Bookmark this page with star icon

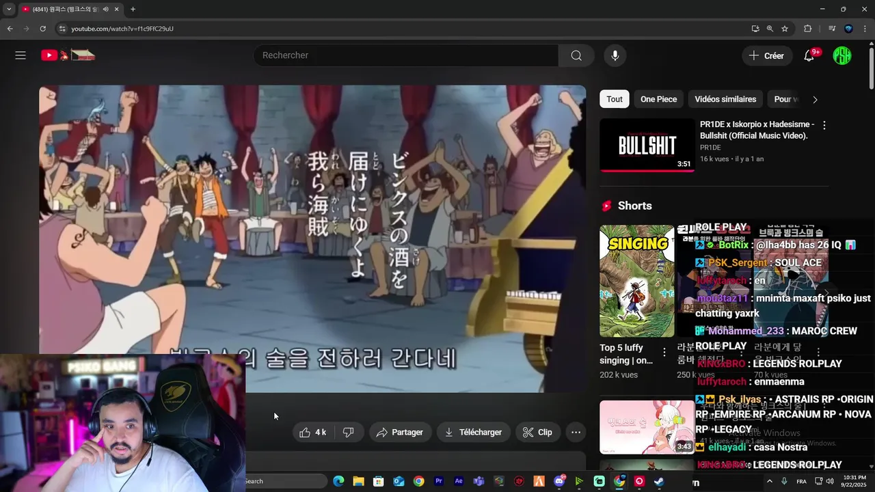tap(785, 29)
